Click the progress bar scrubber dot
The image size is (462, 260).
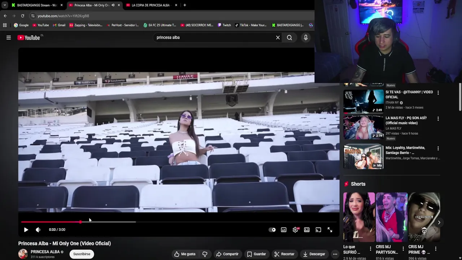[80, 222]
